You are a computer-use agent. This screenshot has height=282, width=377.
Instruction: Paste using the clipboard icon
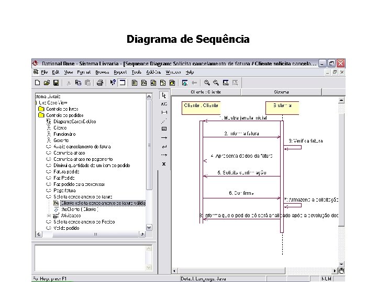coord(88,83)
